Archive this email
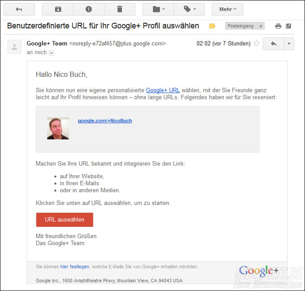 (58, 9)
